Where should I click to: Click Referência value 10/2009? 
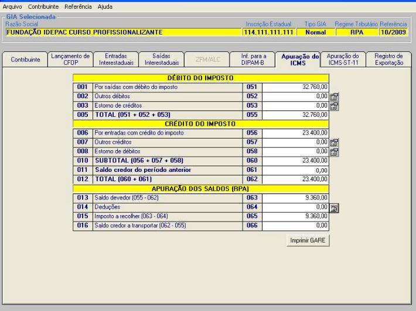[394, 32]
